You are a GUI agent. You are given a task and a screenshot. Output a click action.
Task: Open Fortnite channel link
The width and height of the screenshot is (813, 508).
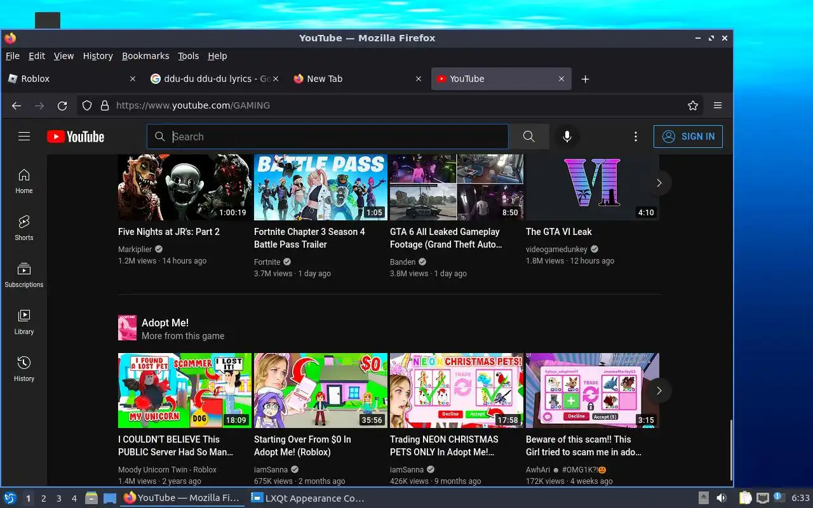[267, 262]
